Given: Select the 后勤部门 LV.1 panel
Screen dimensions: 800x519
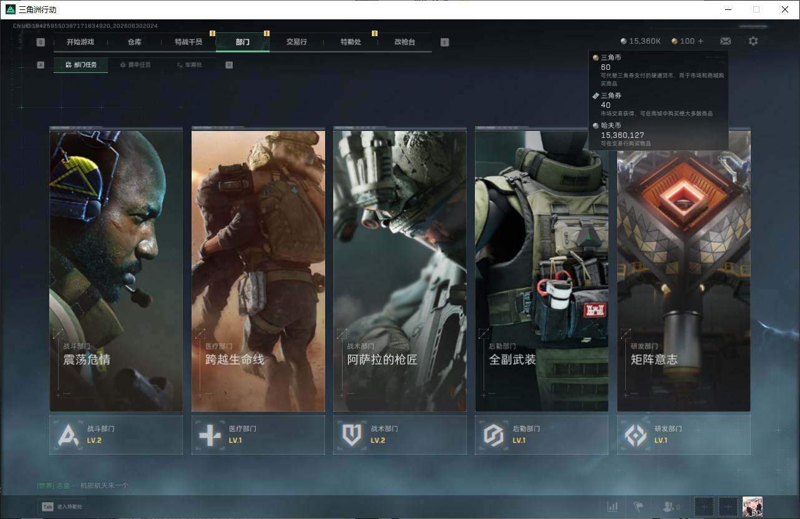Looking at the screenshot, I should tap(542, 435).
